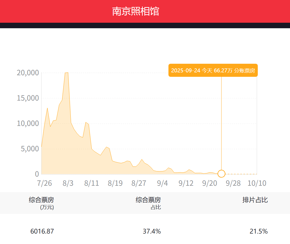Click the 9/4 x-axis date label

coord(162,183)
